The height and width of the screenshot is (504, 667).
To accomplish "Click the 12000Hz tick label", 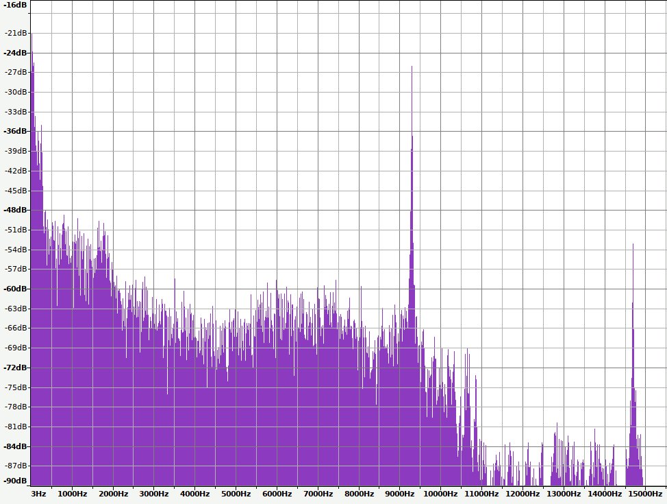I will pos(522,494).
